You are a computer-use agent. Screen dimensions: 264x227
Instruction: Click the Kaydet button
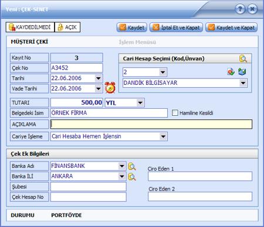click(x=132, y=27)
